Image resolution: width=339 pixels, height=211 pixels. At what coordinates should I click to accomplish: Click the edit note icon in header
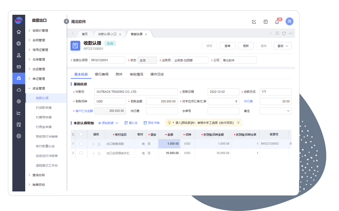(x=254, y=22)
